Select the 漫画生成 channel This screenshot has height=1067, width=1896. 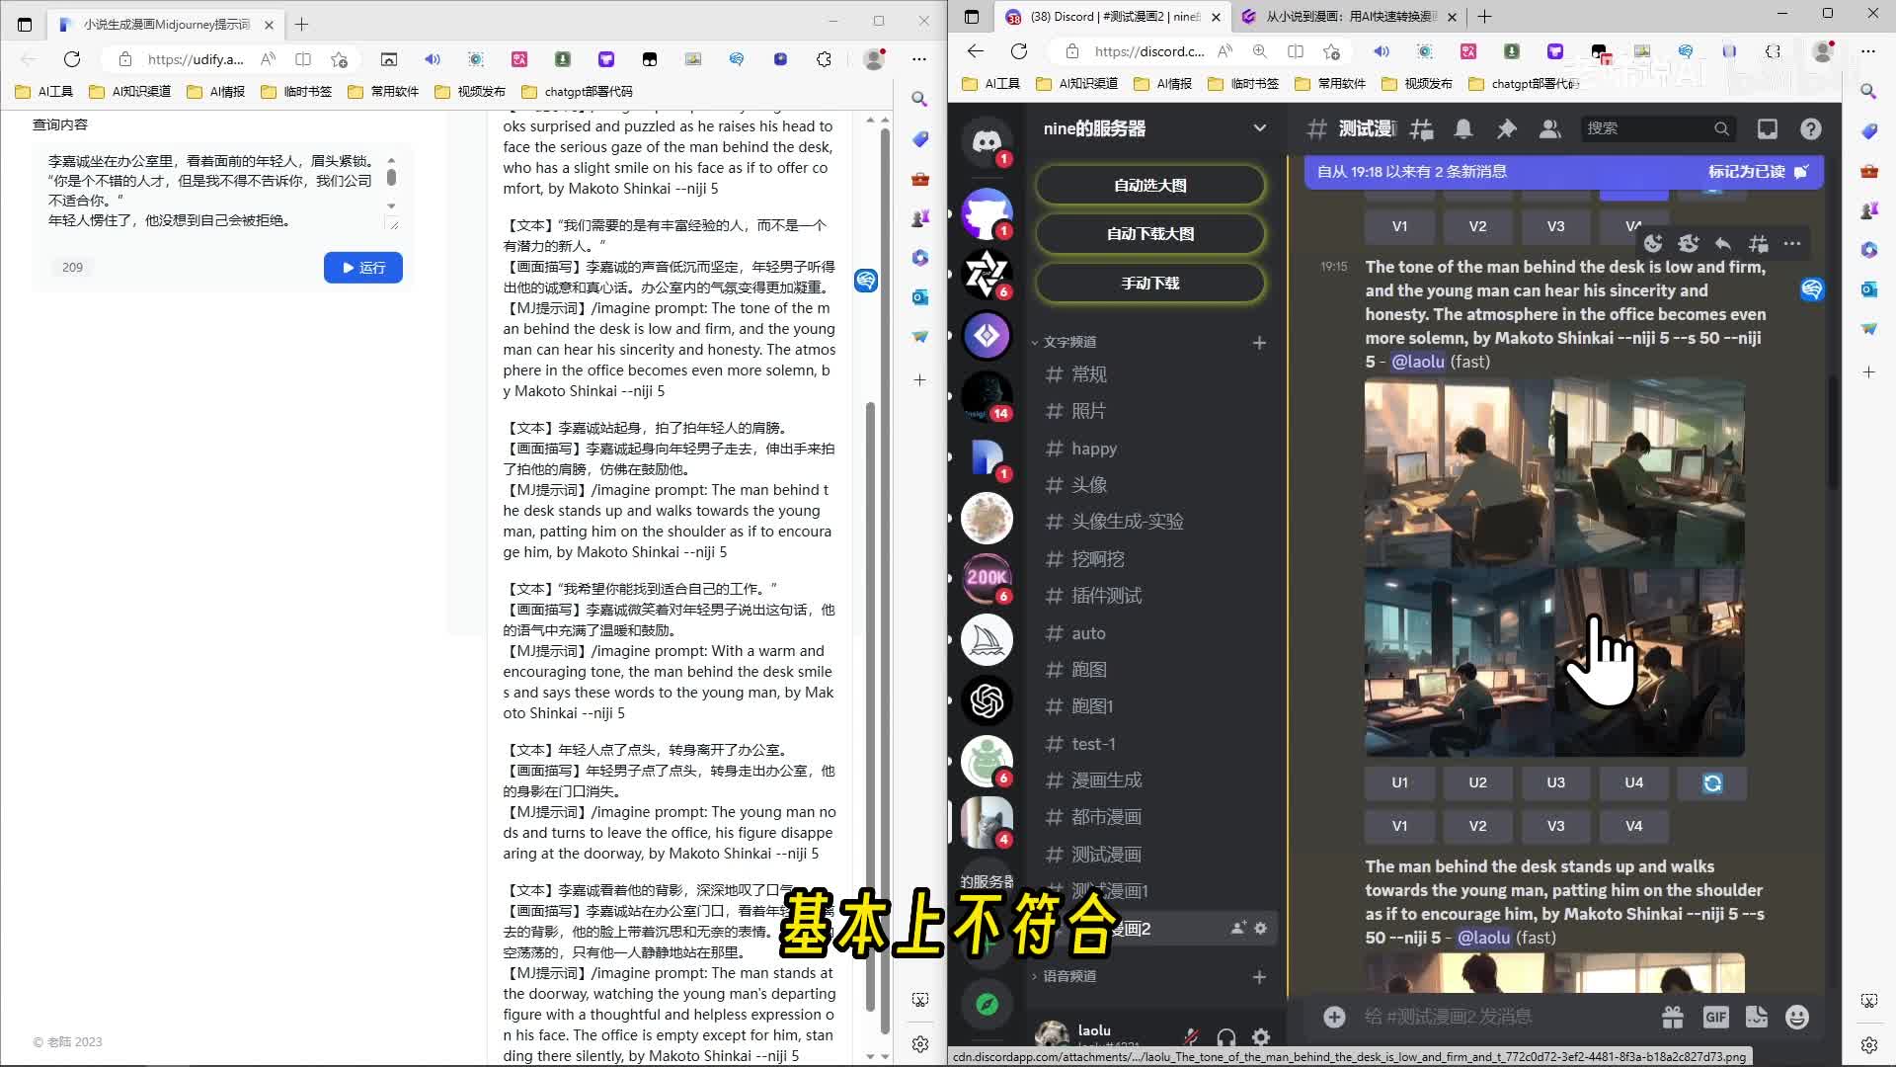[x=1106, y=780]
